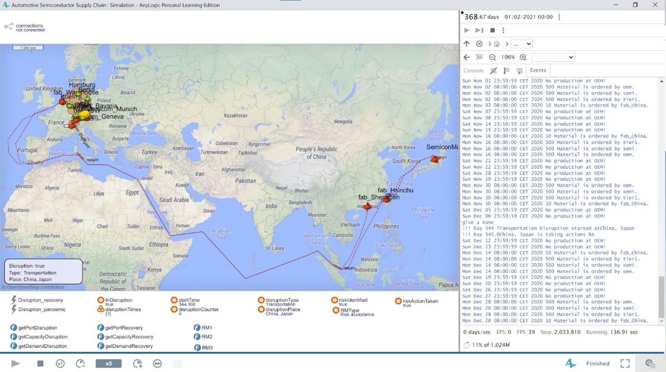Image resolution: width=666 pixels, height=372 pixels.
Task: Step simulation forward in developer panel
Action: pos(479,30)
